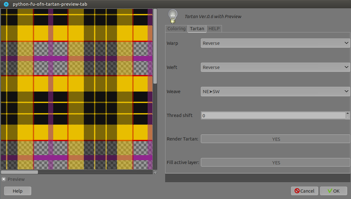This screenshot has width=351, height=199.
Task: Increase Thread shift with the up arrow
Action: (347, 113)
